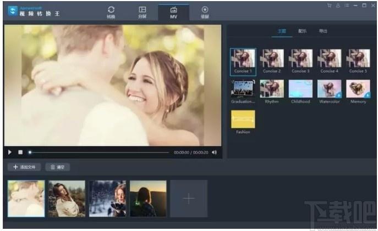Image resolution: width=378 pixels, height=231 pixels.
Task: Click the preview progress slider track
Action: pos(99,153)
